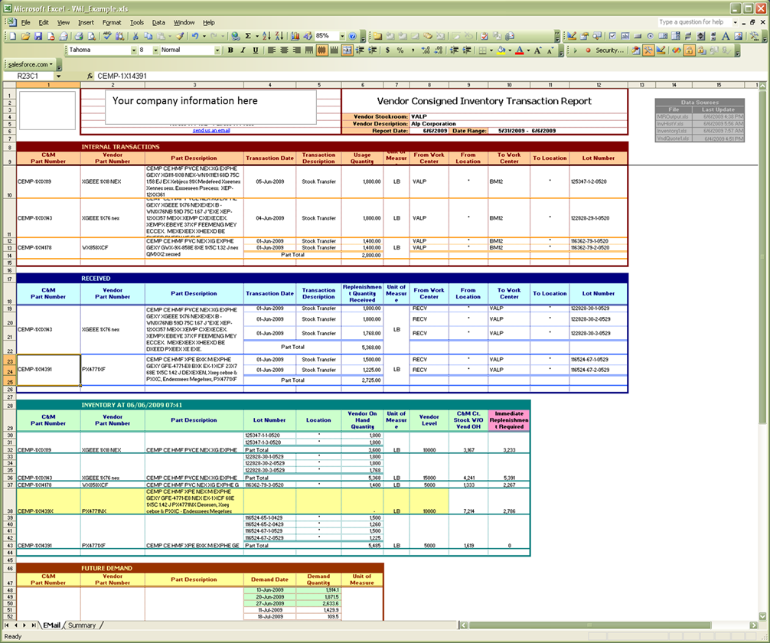Align cell text right
The width and height of the screenshot is (770, 643).
point(297,50)
